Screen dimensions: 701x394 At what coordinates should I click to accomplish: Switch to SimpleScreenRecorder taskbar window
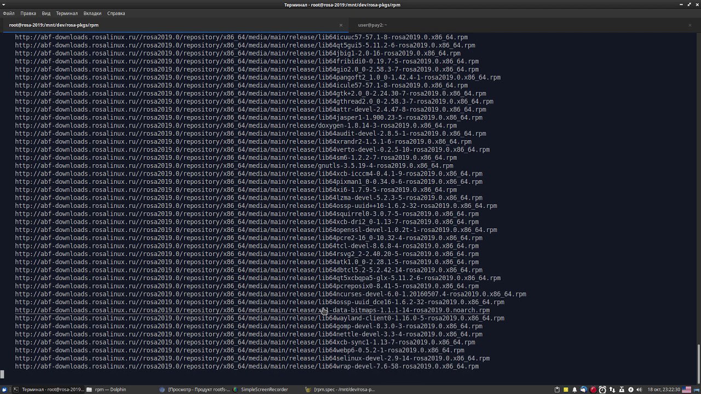point(261,390)
